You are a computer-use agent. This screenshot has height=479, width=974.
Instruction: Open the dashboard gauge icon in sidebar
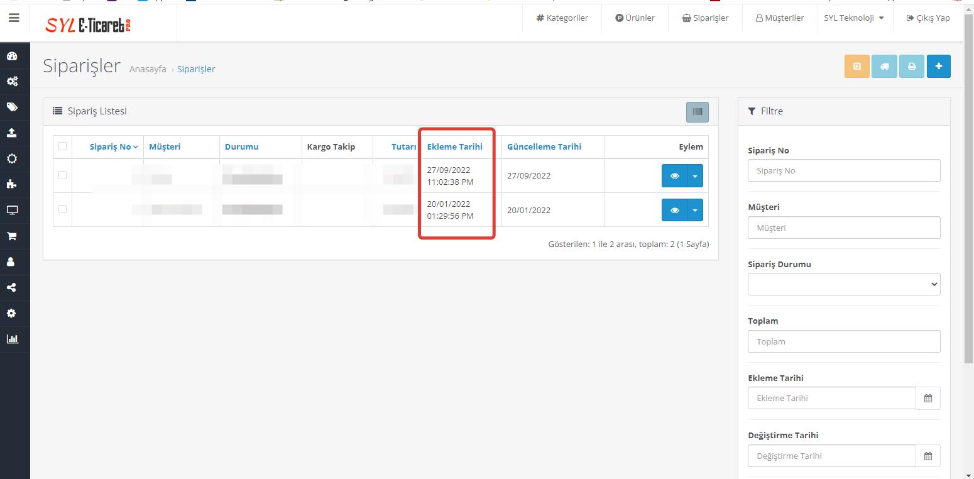(x=12, y=56)
